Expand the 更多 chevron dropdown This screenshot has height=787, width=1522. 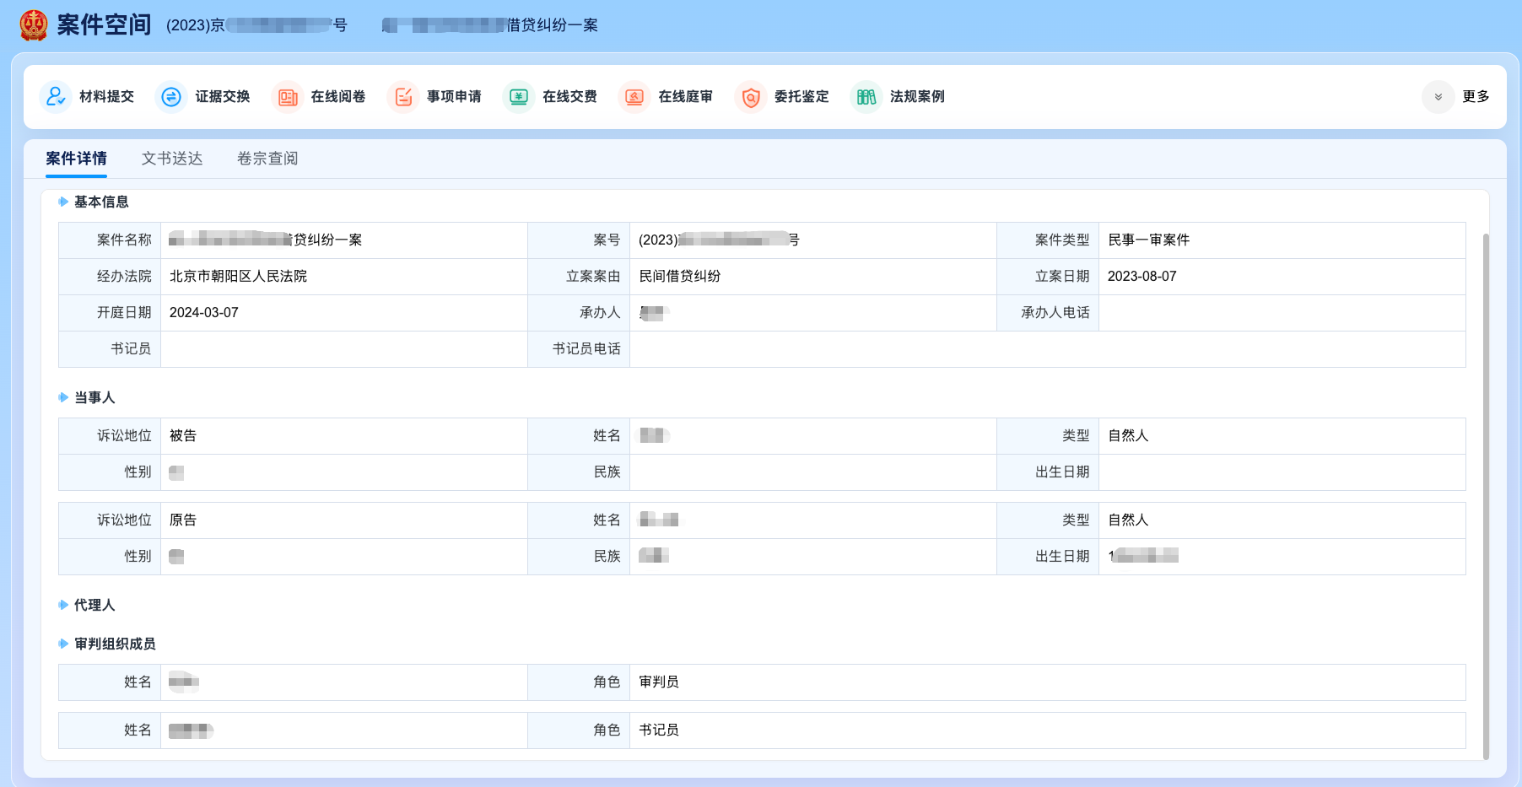click(1438, 97)
